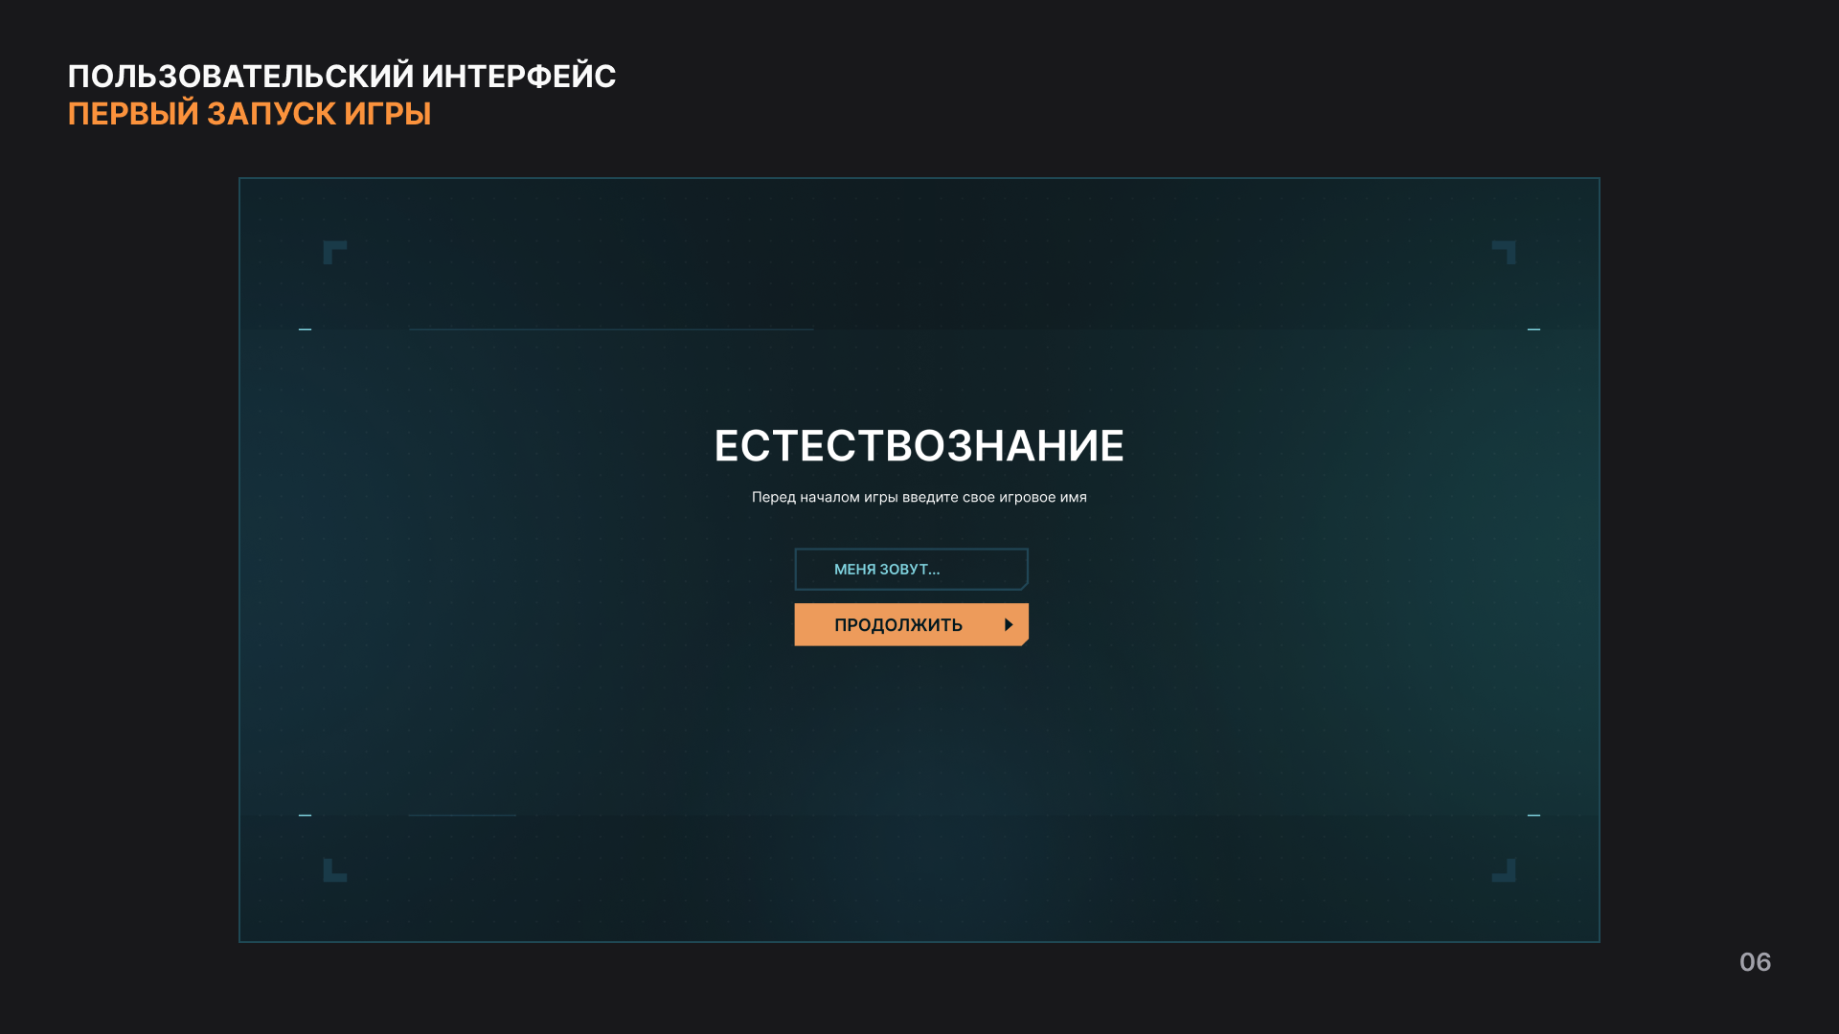Click the slide number 06
This screenshot has height=1034, width=1839.
[1755, 962]
